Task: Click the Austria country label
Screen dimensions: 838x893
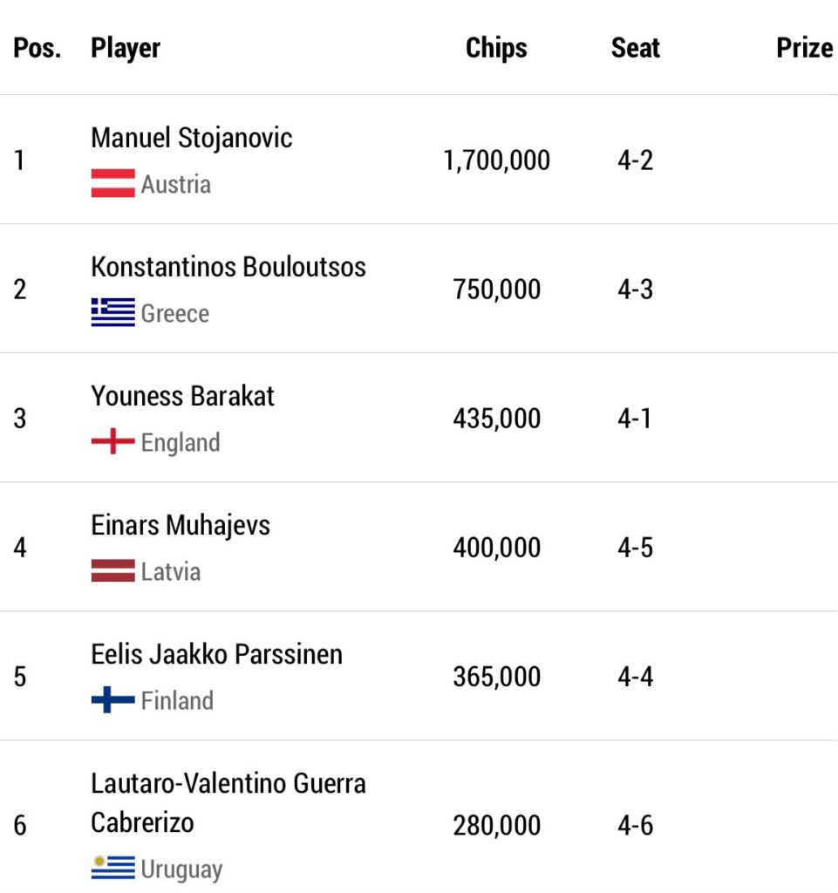Action: point(176,185)
